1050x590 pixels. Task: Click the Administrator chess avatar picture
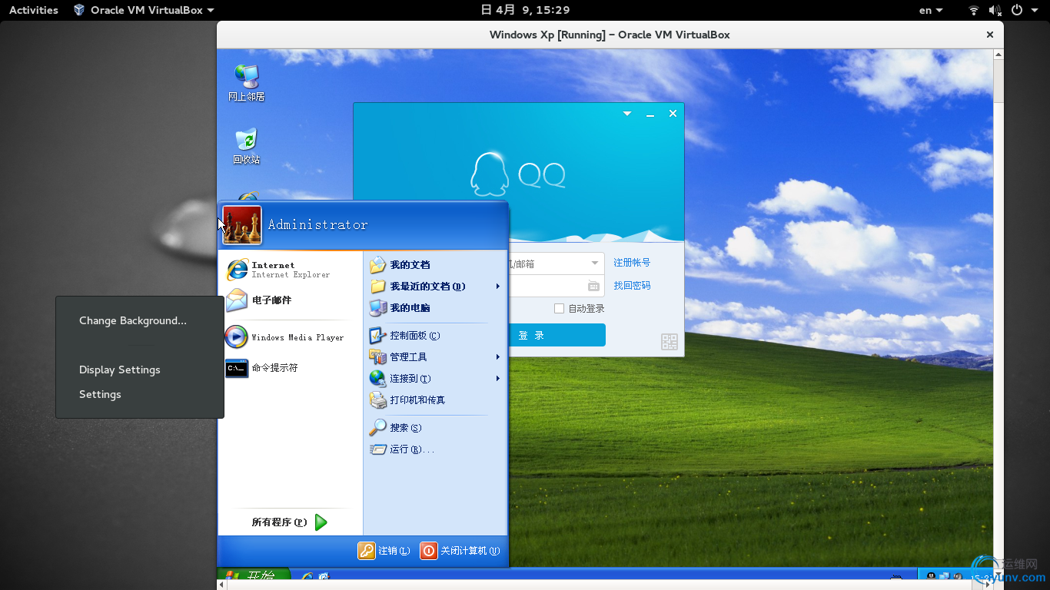pos(242,225)
